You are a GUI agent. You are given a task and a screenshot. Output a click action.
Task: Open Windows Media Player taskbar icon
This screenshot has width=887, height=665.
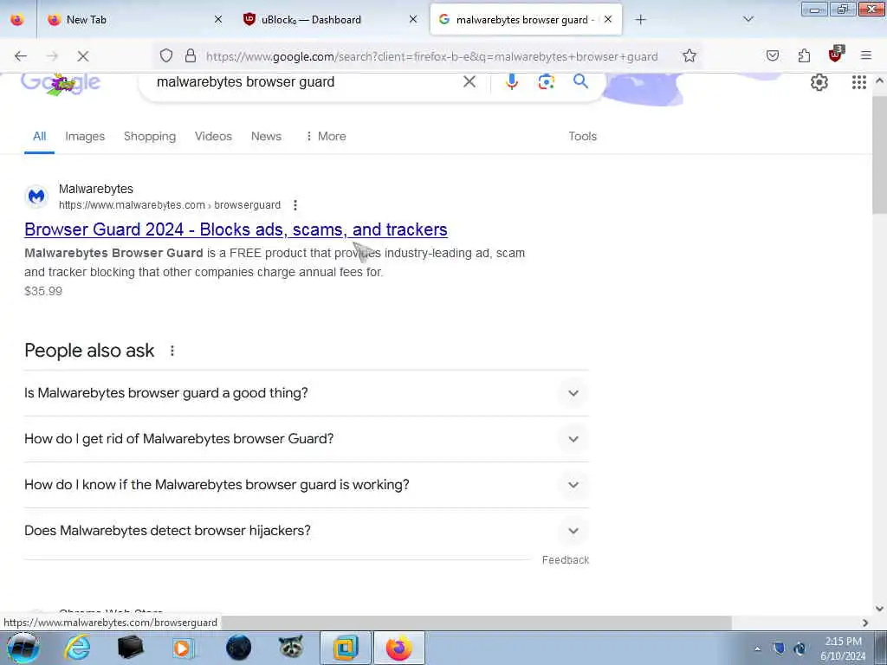[x=183, y=648]
